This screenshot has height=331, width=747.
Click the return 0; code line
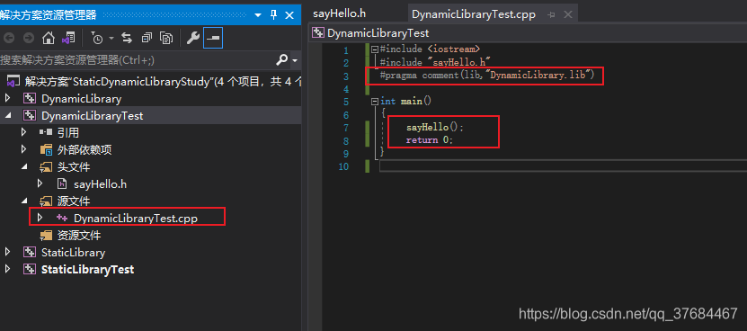(430, 140)
